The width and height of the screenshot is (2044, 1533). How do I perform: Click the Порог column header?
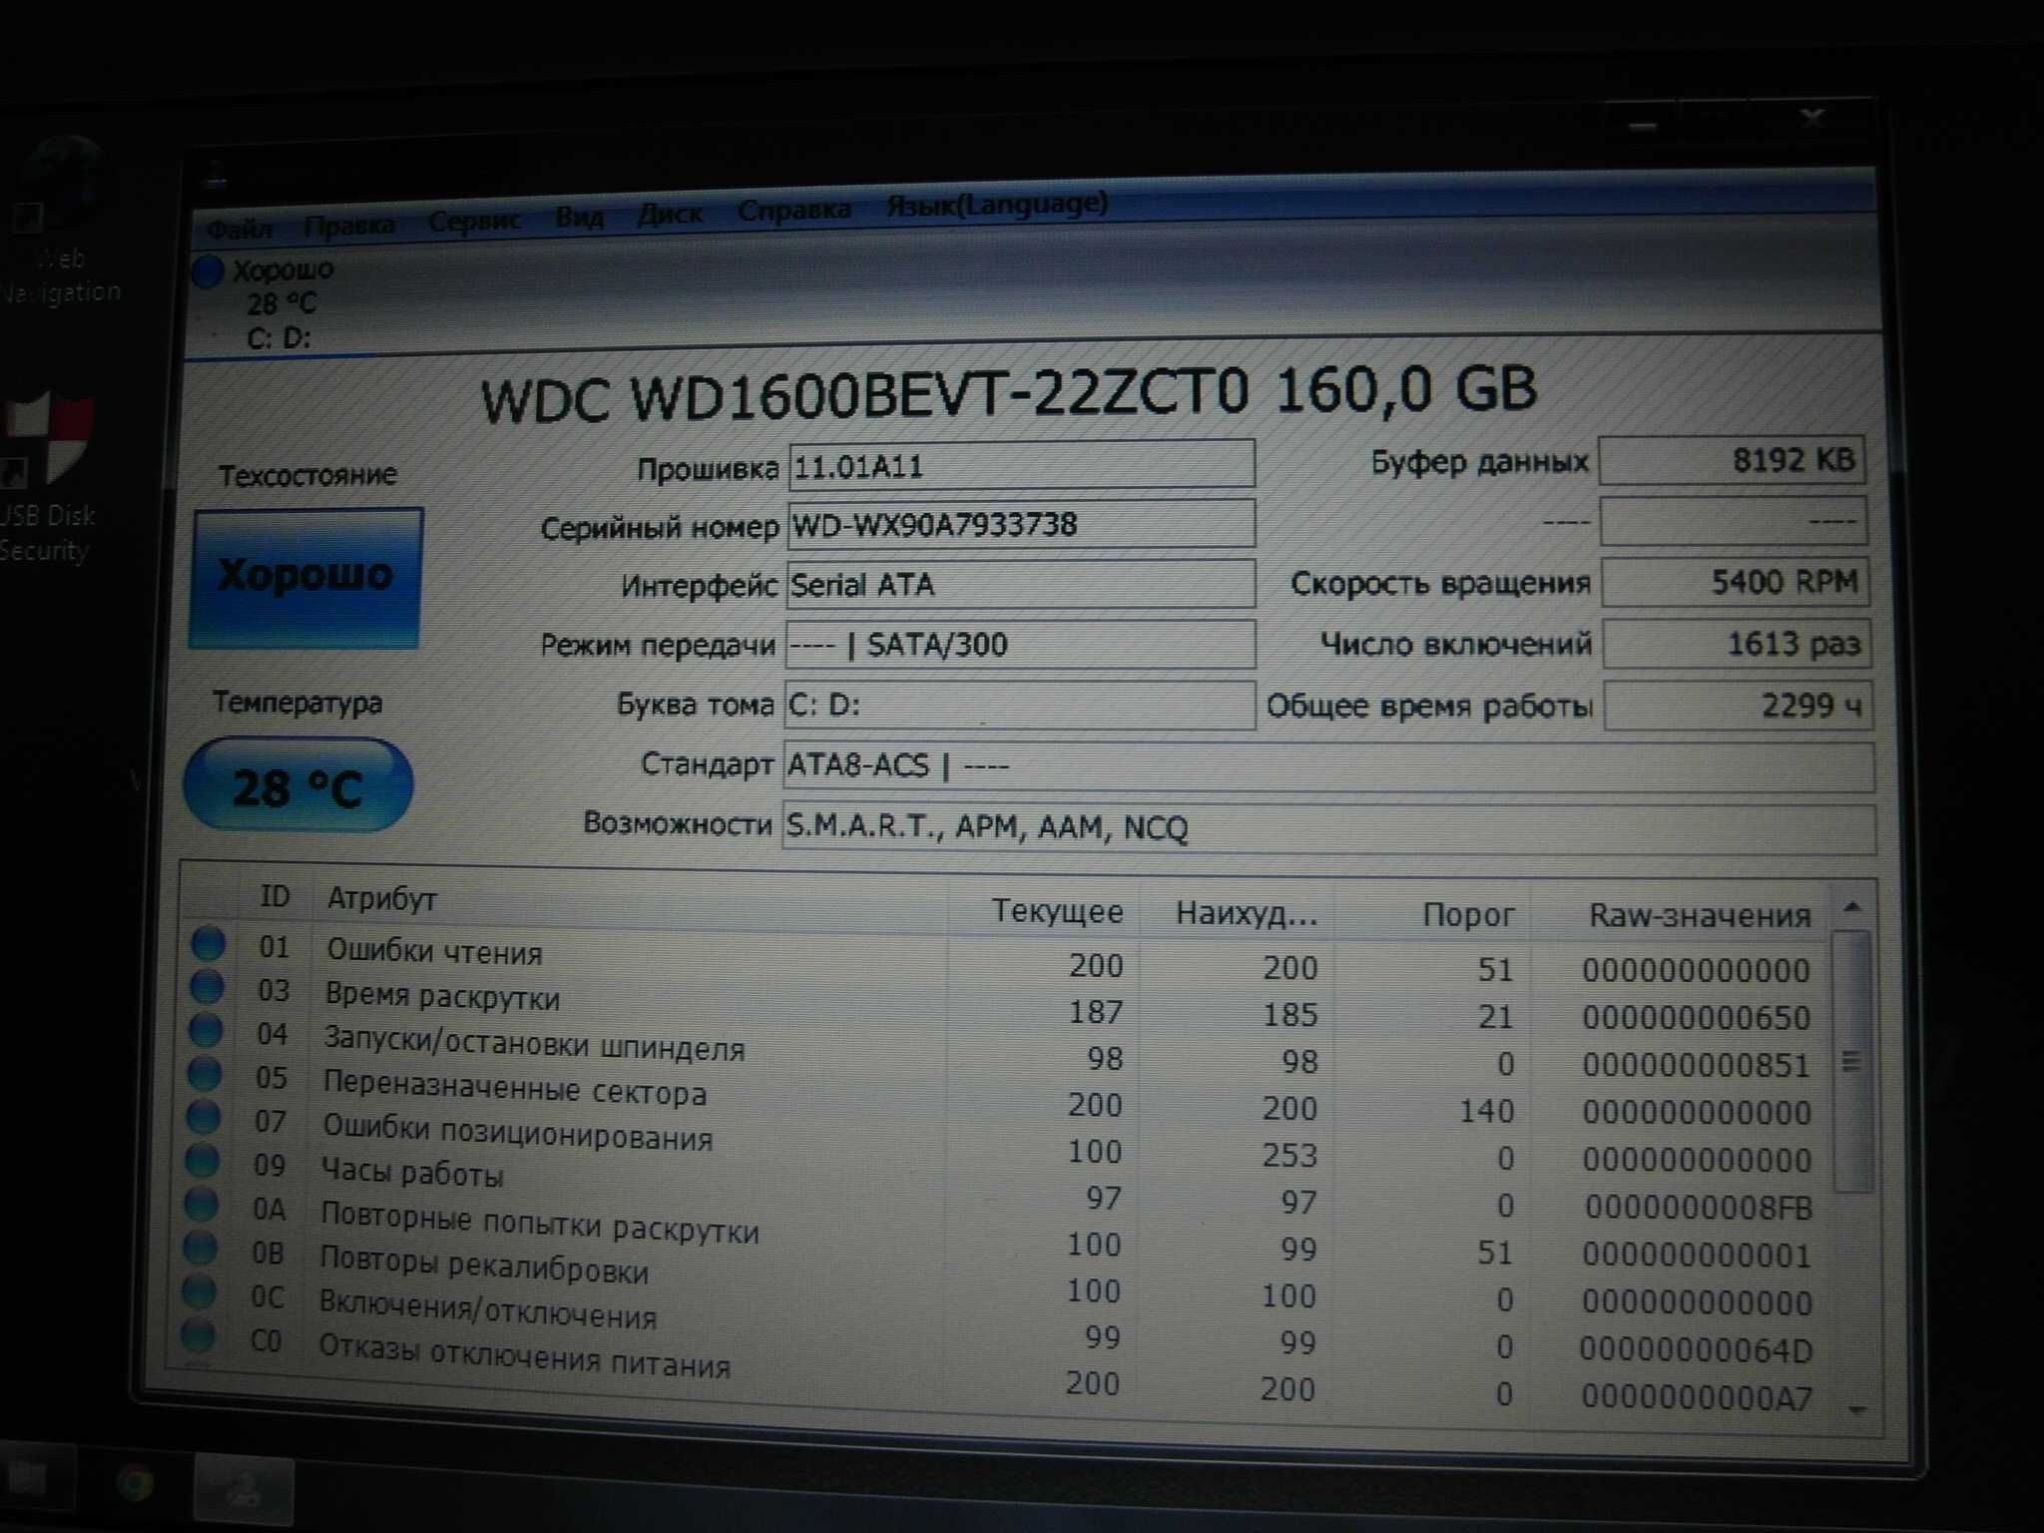tap(1468, 915)
